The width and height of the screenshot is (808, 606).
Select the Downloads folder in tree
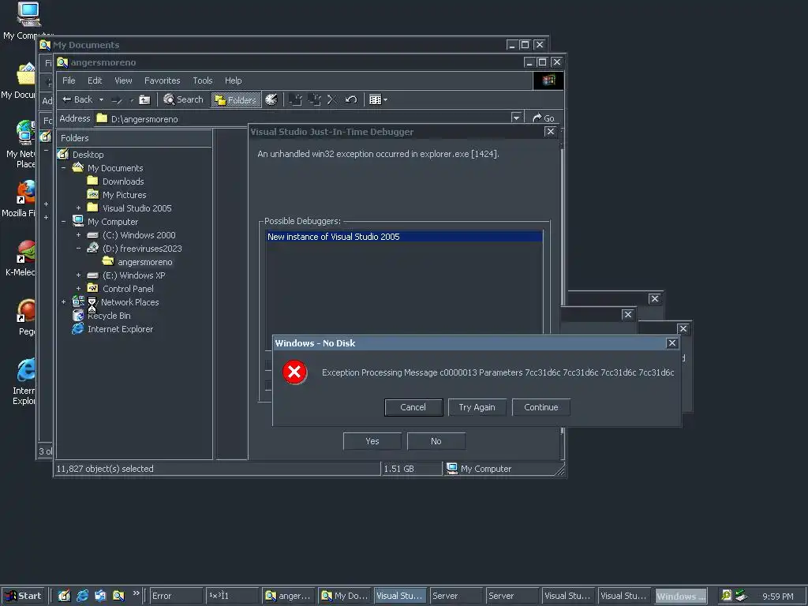(123, 181)
